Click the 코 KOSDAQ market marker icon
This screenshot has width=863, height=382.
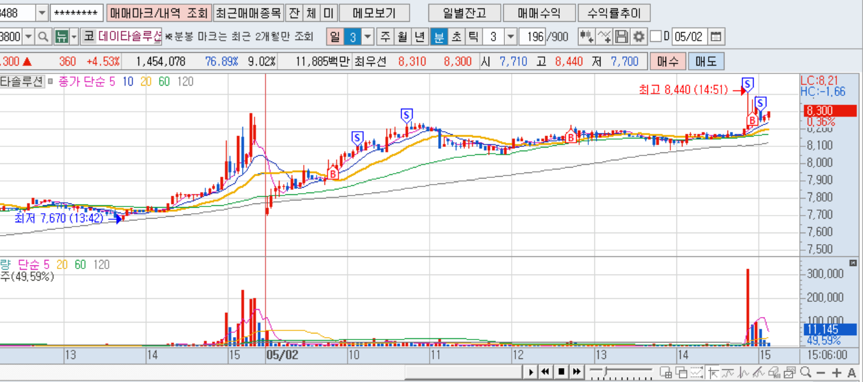89,36
